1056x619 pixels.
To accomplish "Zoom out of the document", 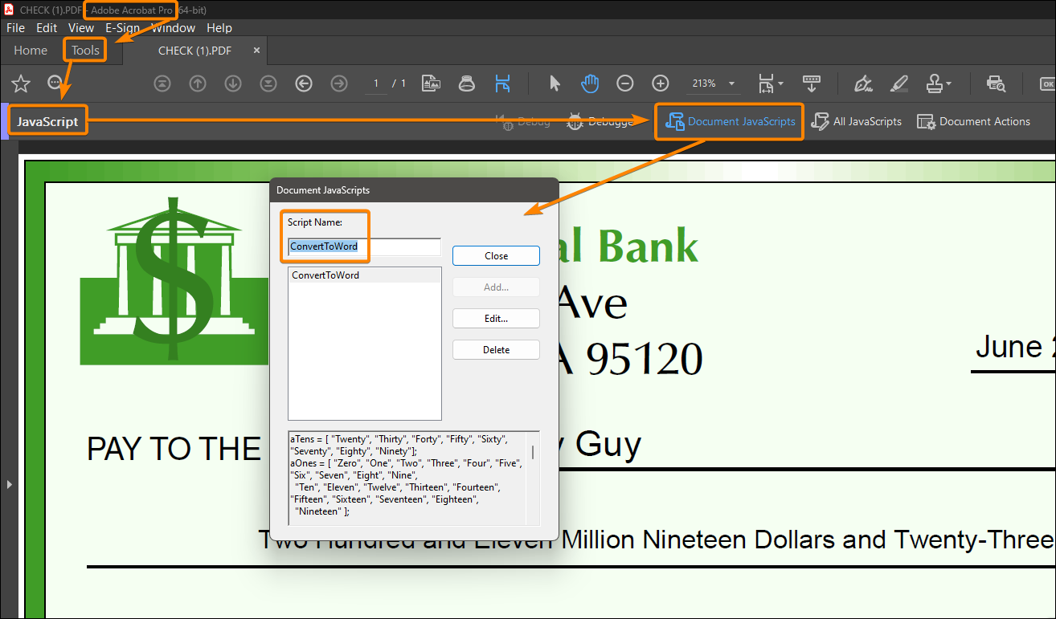I will point(625,83).
